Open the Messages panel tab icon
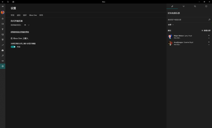The image size is (212, 128). click(x=195, y=6)
